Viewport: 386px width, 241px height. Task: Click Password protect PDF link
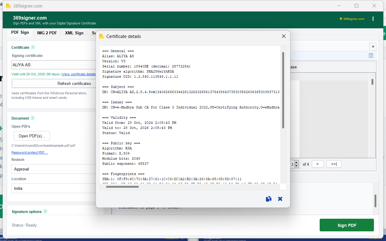(x=30, y=152)
